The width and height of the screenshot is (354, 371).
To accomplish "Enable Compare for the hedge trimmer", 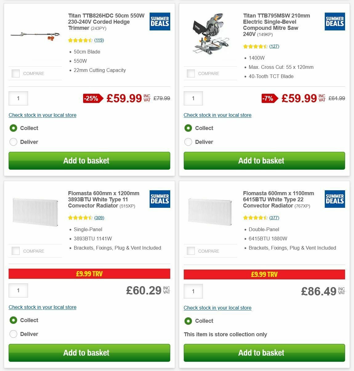I will coord(15,73).
